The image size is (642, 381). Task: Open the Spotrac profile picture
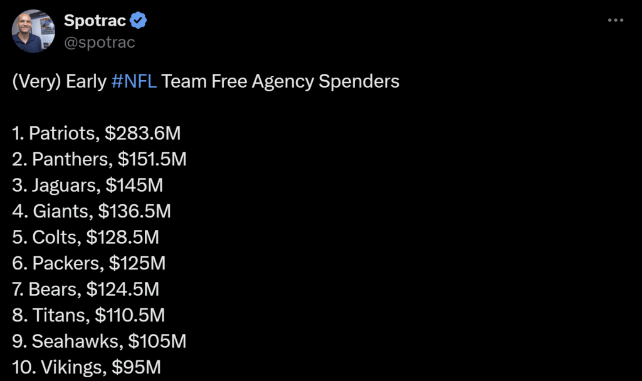click(34, 31)
